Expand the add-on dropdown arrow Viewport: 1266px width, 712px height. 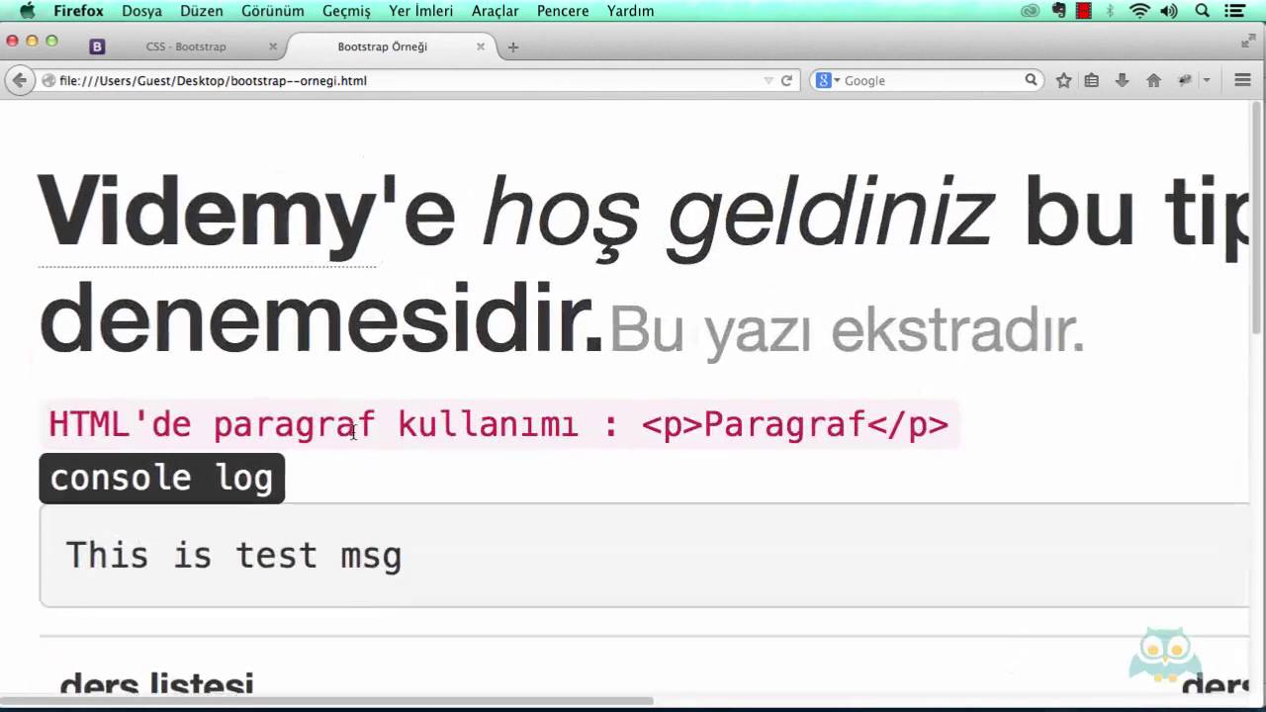coord(1206,81)
